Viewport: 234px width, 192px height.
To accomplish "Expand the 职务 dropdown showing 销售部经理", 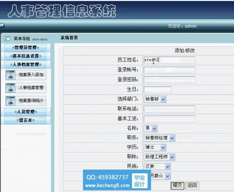I will point(159,138).
